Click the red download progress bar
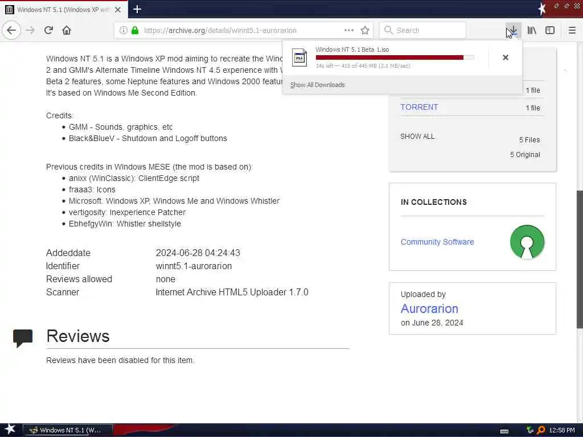Image resolution: width=583 pixels, height=437 pixels. (395, 57)
